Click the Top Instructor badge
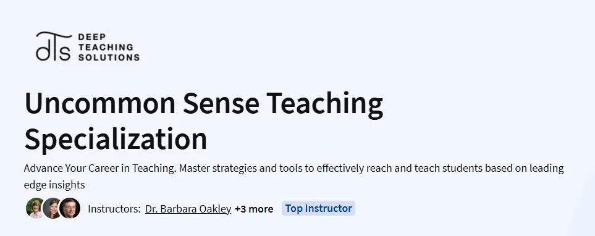 pyautogui.click(x=318, y=208)
